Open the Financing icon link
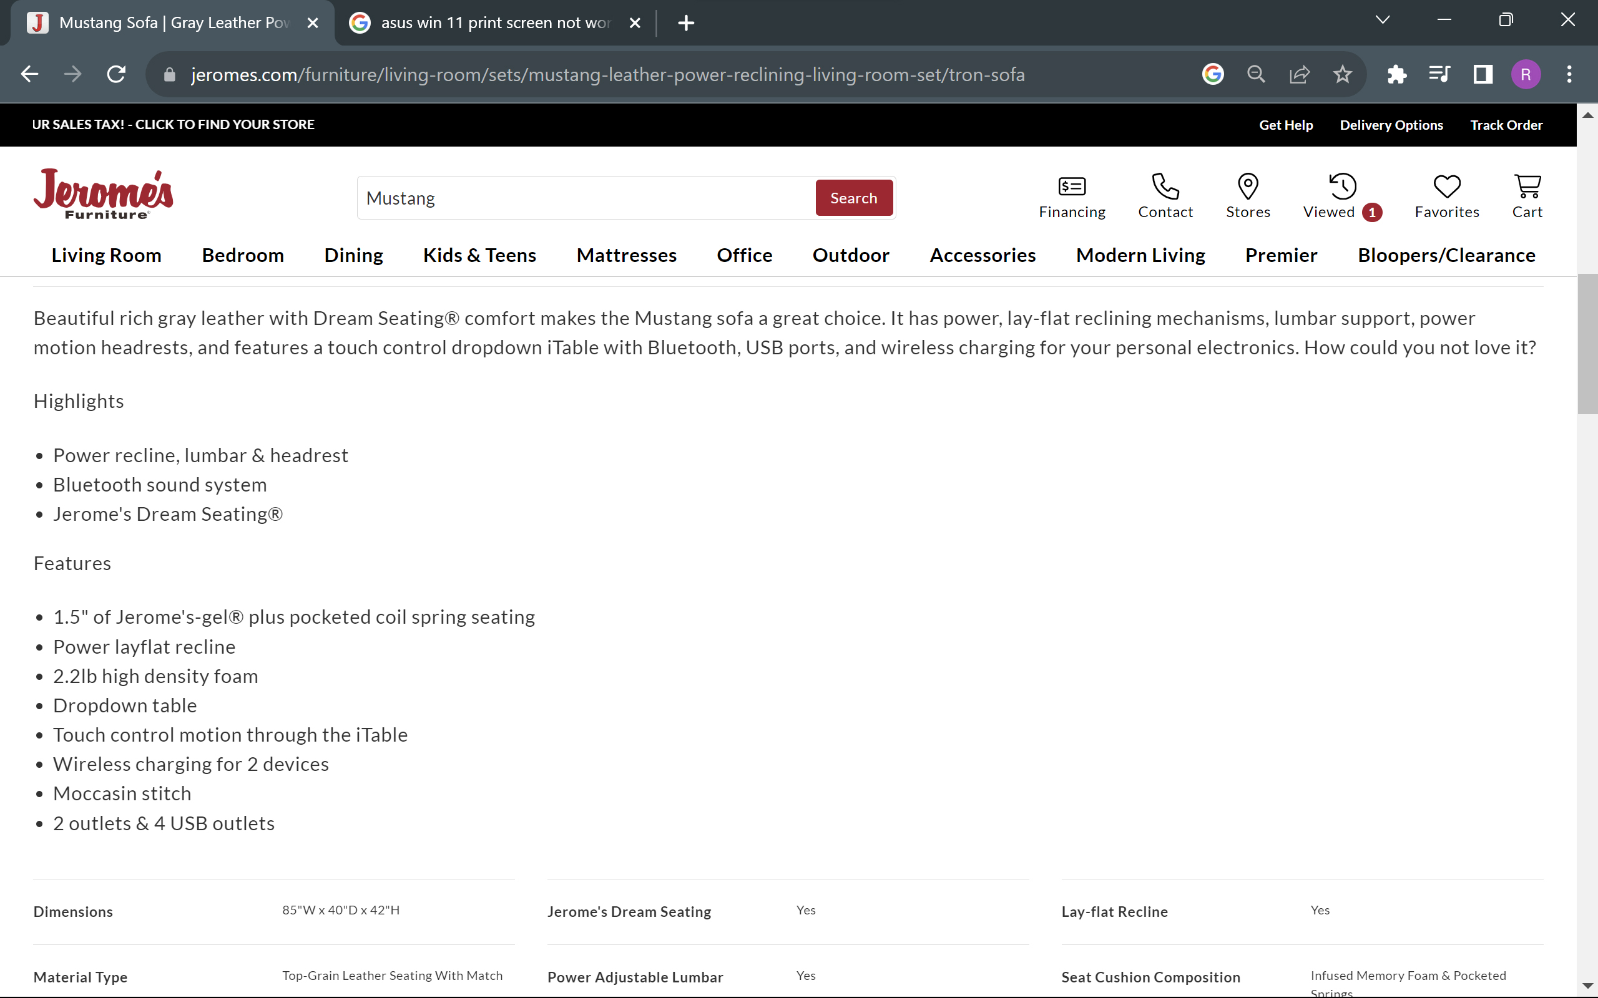Viewport: 1598px width, 998px height. (x=1072, y=196)
